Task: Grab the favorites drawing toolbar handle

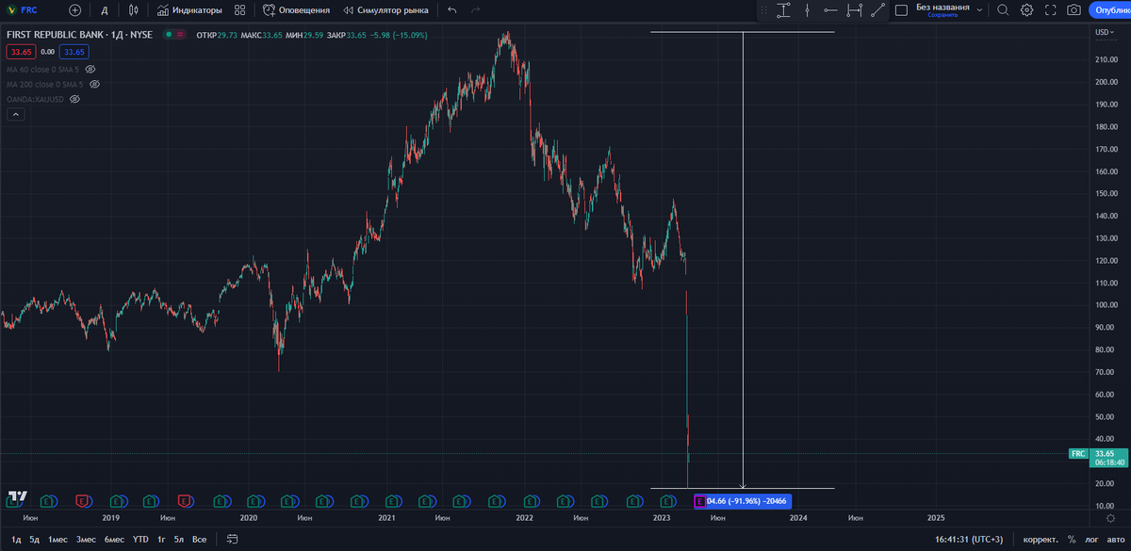Action: pyautogui.click(x=765, y=10)
